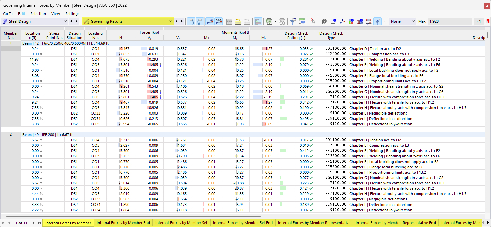Click the 0.00 decimal places icon

[x=302, y=21]
